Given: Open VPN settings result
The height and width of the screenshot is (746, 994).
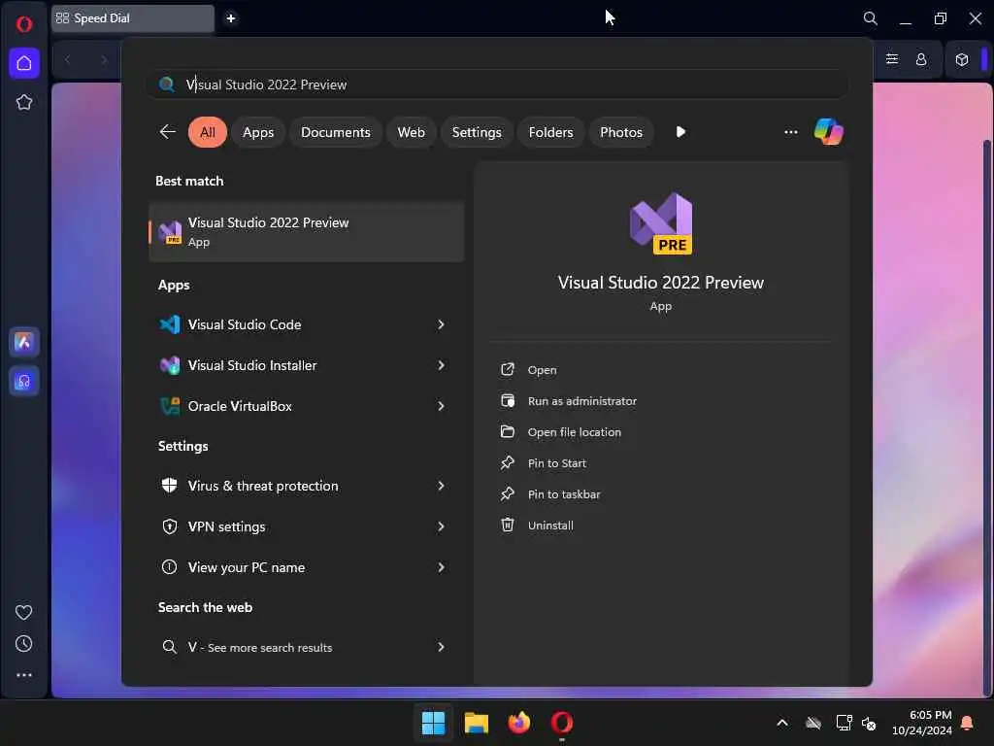Looking at the screenshot, I should [226, 526].
